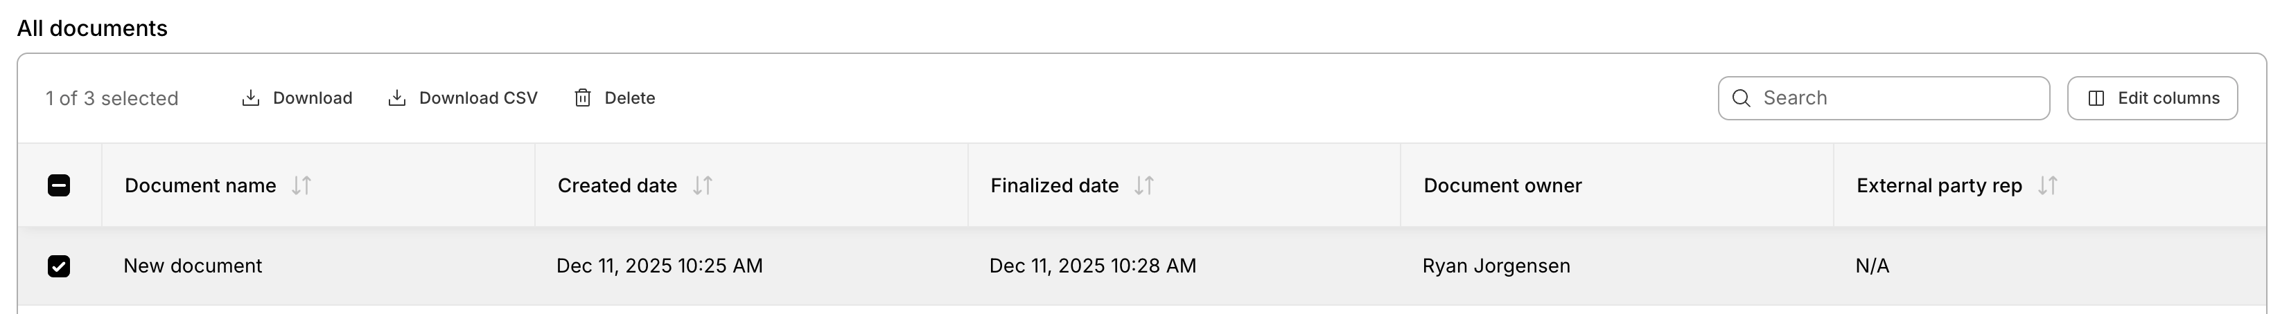
Task: Click the download arrow icon beside Download
Action: coord(250,98)
